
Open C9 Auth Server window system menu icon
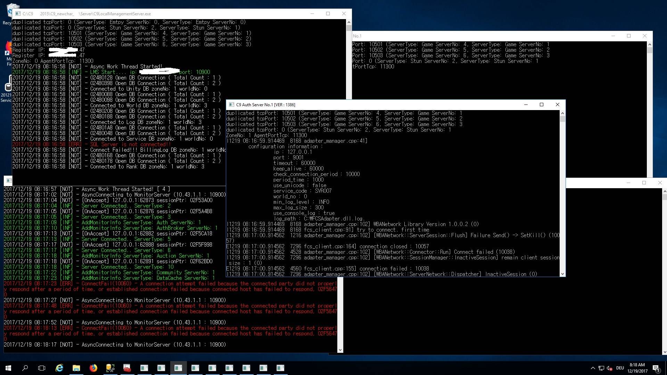coord(232,105)
